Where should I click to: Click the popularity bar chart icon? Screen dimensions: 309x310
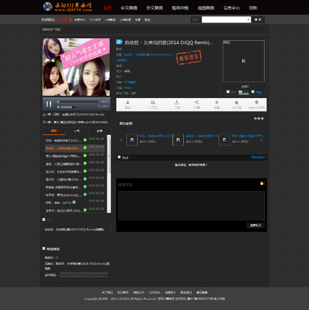(153, 102)
